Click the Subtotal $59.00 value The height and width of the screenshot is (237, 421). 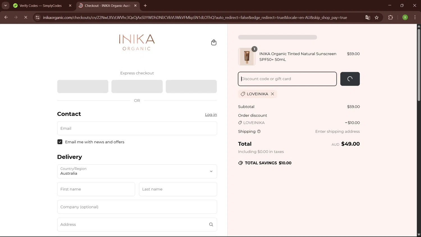[x=353, y=107]
